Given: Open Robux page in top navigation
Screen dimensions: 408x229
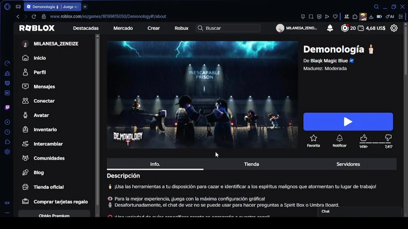Looking at the screenshot, I should 181,28.
